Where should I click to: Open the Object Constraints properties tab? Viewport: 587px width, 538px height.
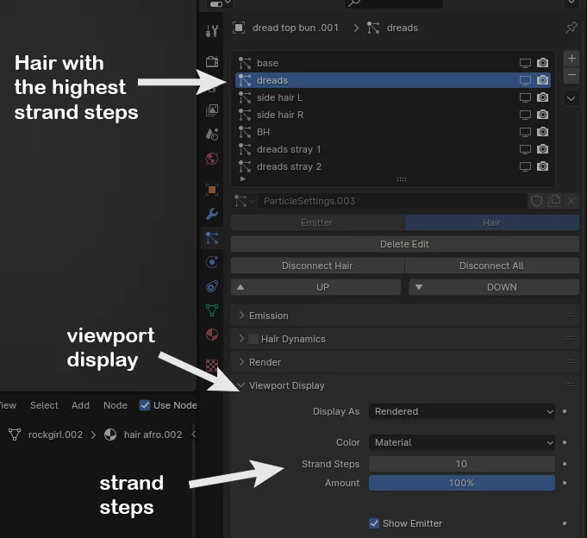click(x=212, y=286)
